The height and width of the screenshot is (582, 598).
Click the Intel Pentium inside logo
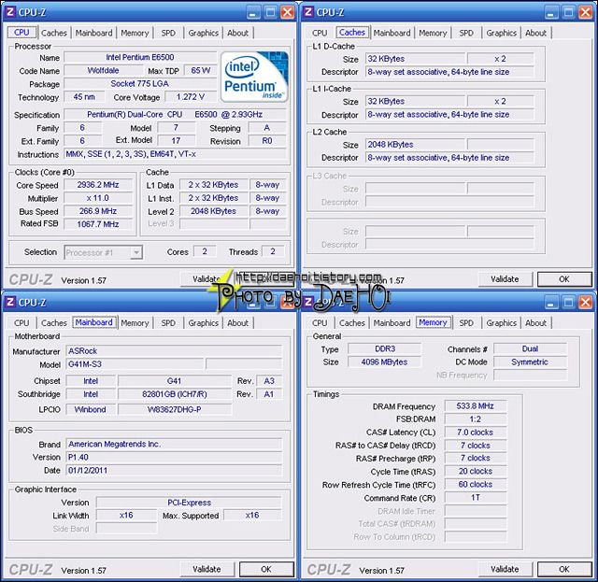(x=254, y=77)
